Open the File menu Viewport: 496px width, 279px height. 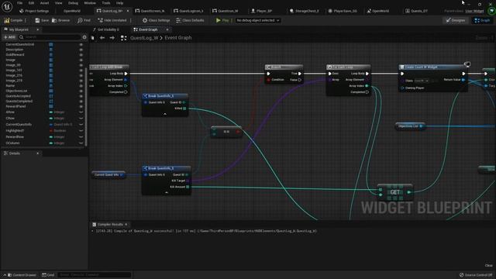point(19,3)
